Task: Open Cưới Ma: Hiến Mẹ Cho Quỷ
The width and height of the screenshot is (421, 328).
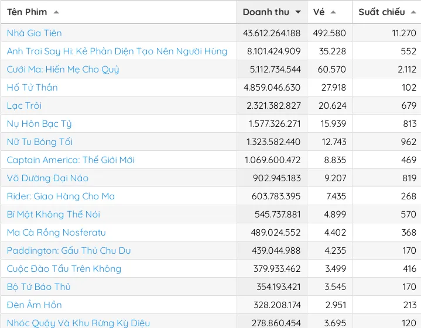Action: 63,70
